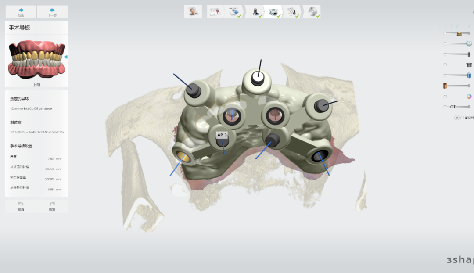Image resolution: width=474 pixels, height=273 pixels.
Task: Open the approval stamp workflow step
Action: (x=293, y=12)
